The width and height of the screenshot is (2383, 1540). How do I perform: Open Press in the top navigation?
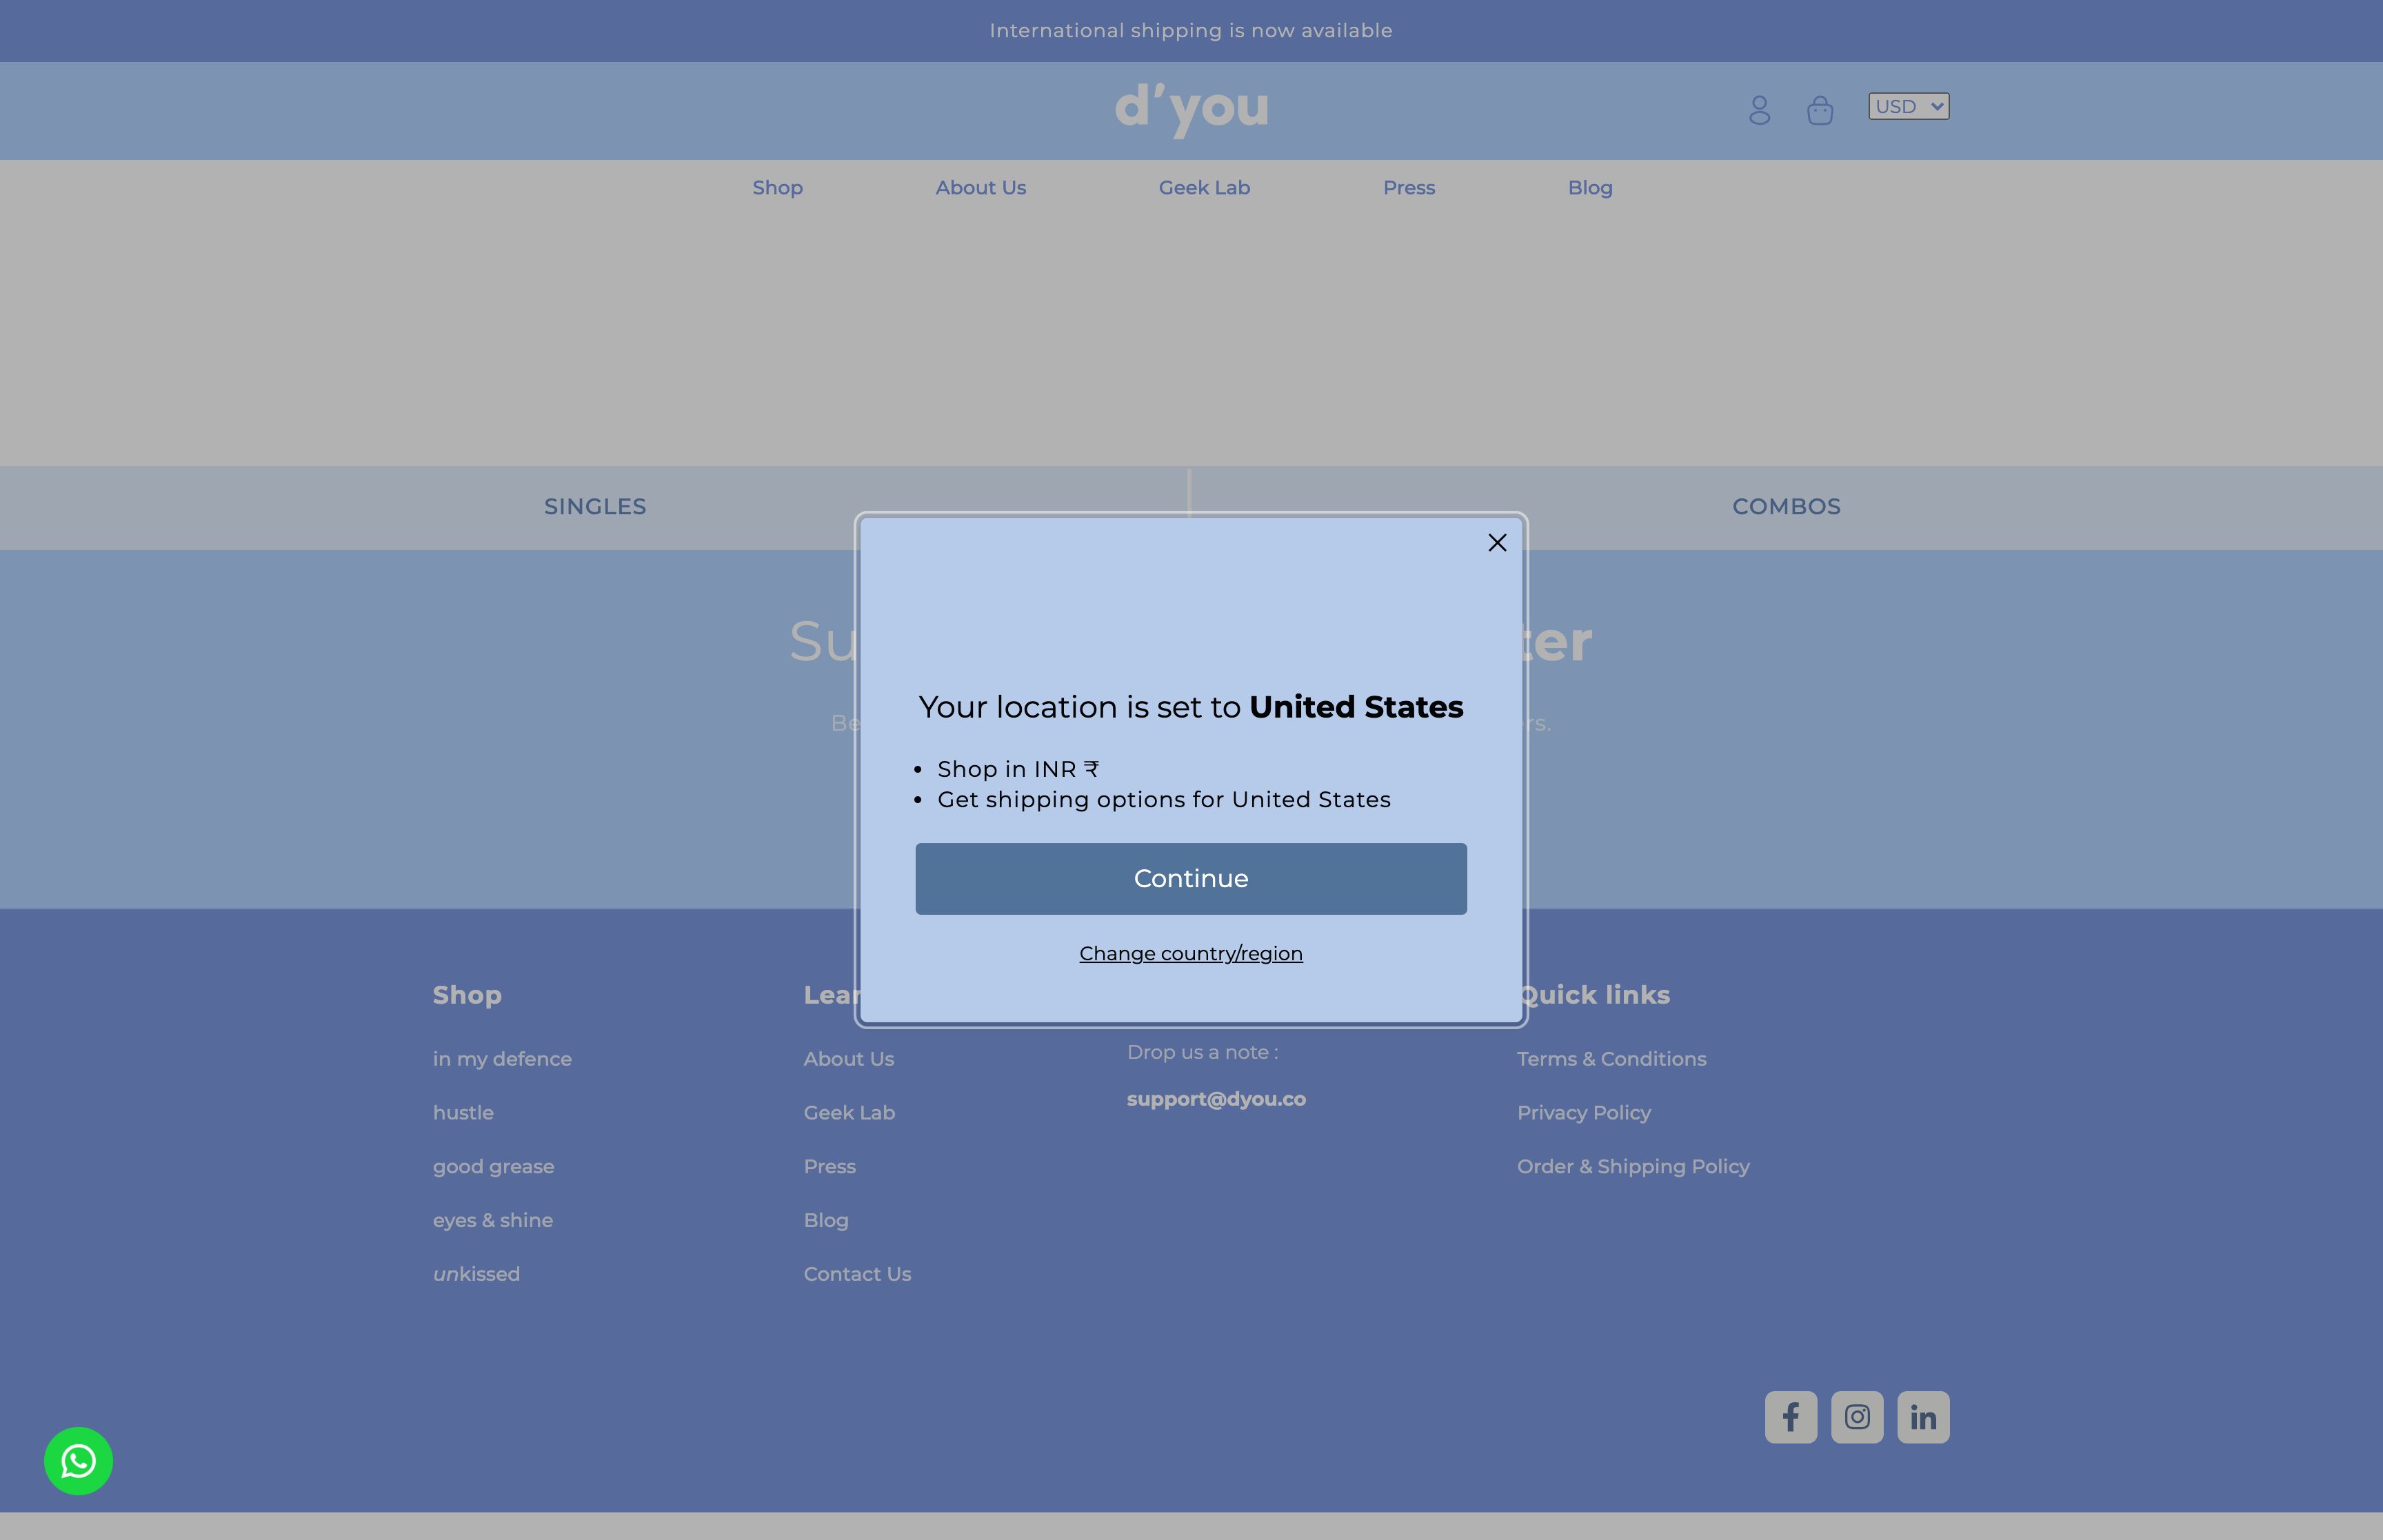coord(1408,188)
